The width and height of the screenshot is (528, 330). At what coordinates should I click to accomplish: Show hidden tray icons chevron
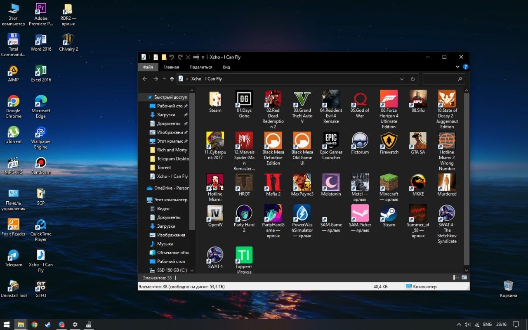click(x=459, y=325)
